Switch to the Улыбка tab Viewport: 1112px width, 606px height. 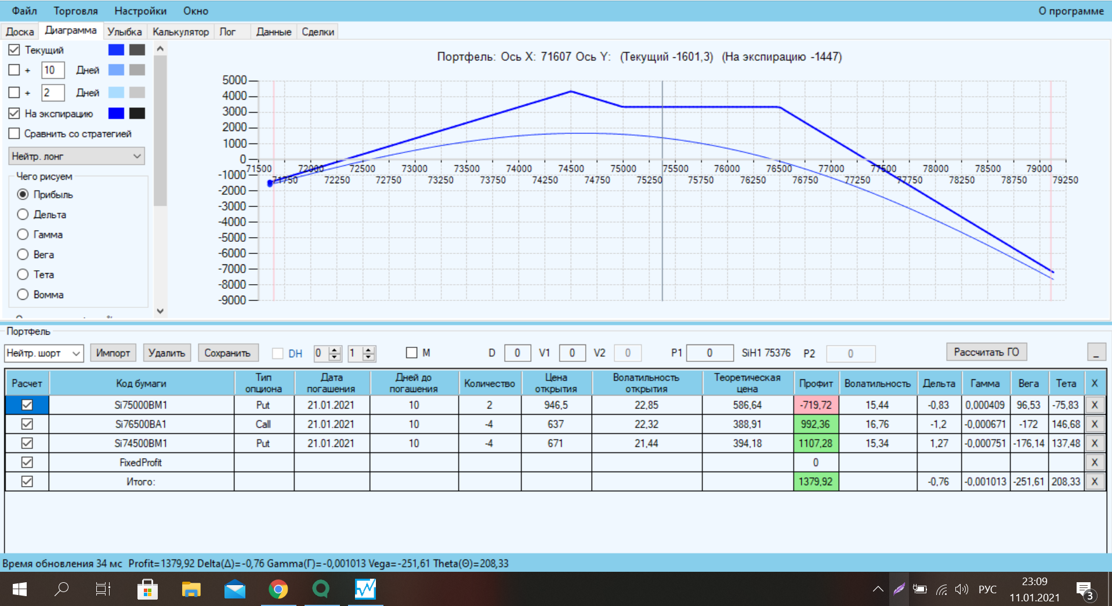point(125,32)
